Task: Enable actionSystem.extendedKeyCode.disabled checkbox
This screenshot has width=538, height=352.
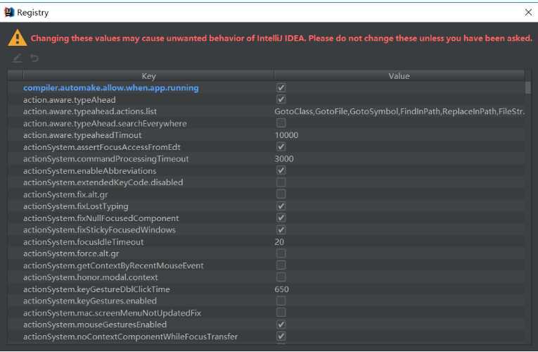Action: (281, 182)
